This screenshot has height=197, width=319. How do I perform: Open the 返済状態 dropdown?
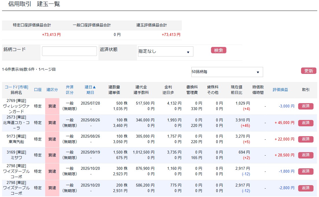click(x=165, y=51)
